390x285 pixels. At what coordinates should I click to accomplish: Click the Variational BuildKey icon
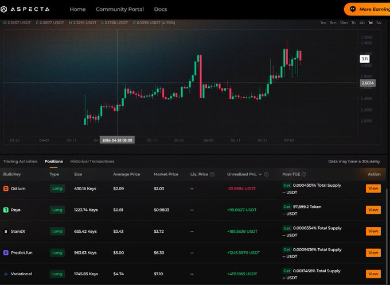click(x=6, y=274)
